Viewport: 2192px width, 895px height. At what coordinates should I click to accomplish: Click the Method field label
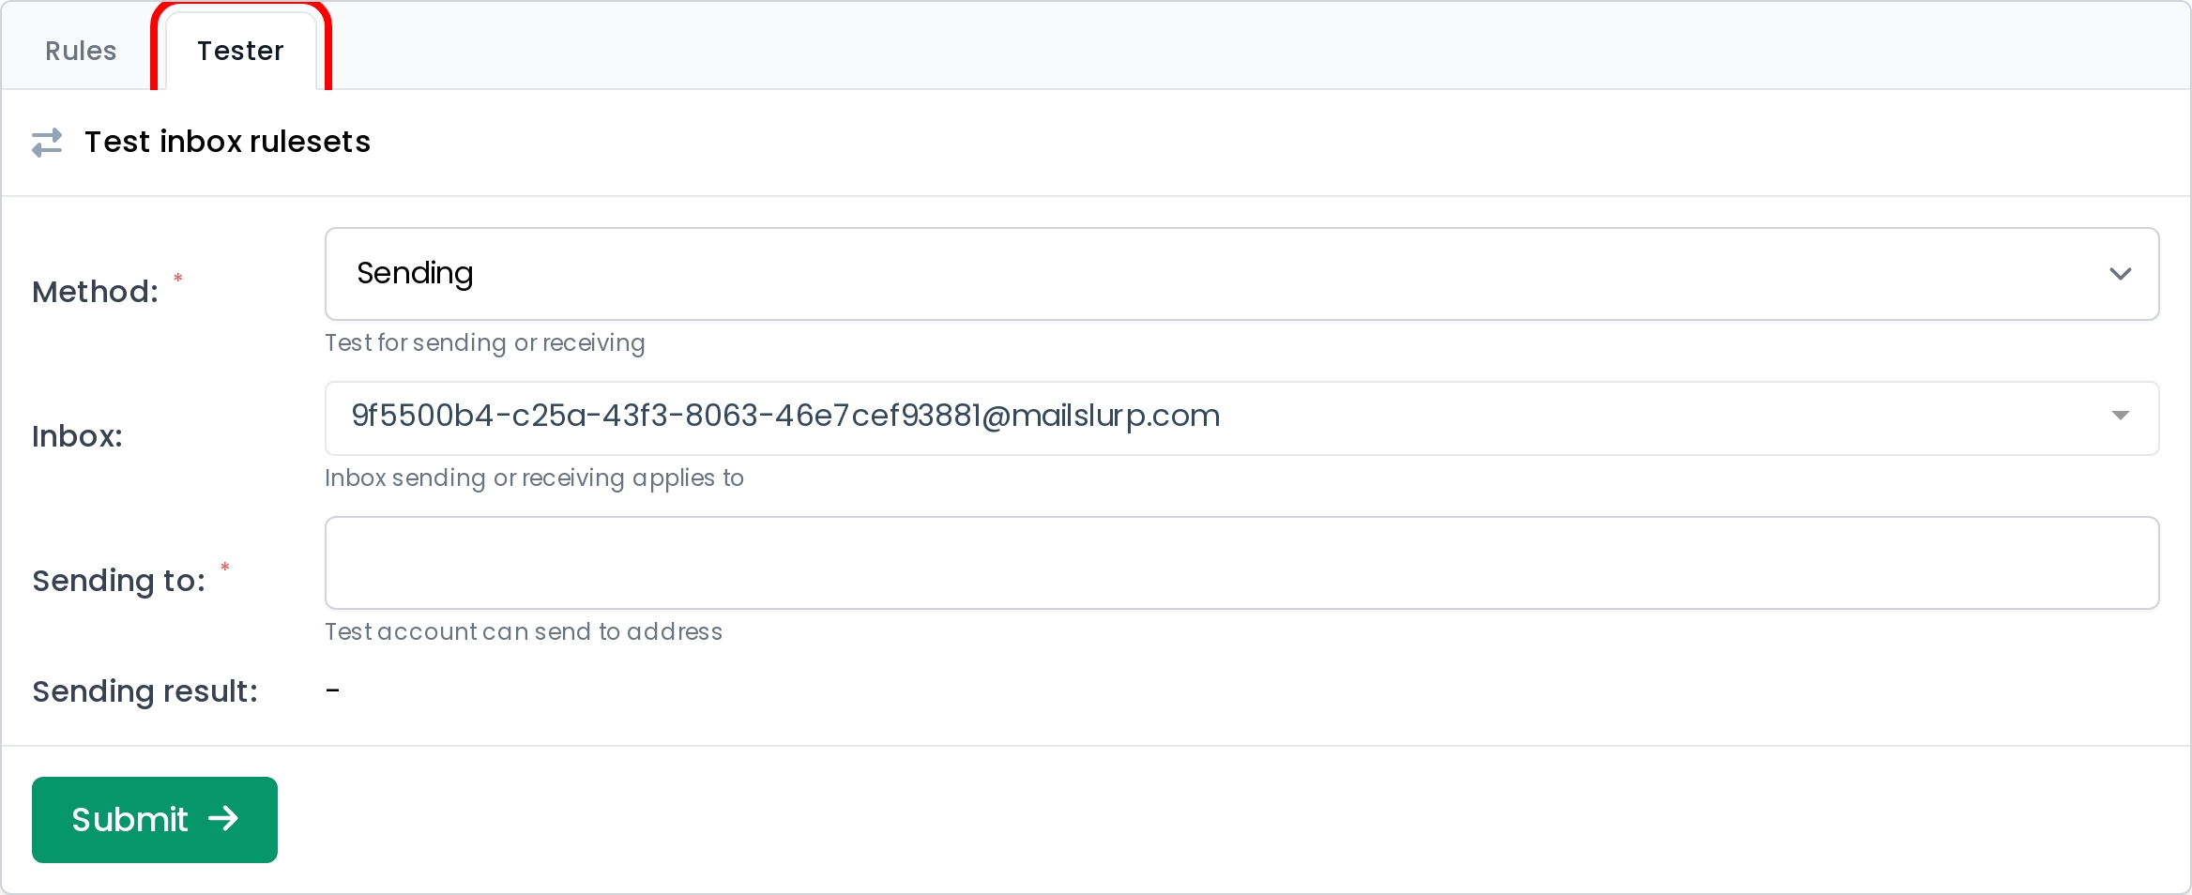[96, 292]
